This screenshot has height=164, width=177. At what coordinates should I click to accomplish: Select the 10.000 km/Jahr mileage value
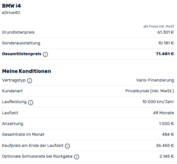click(158, 102)
